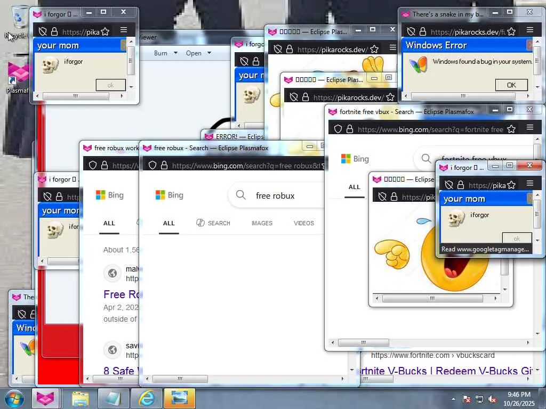Open hamburger menu in snake window
This screenshot has height=409, width=546.
pyautogui.click(x=529, y=30)
